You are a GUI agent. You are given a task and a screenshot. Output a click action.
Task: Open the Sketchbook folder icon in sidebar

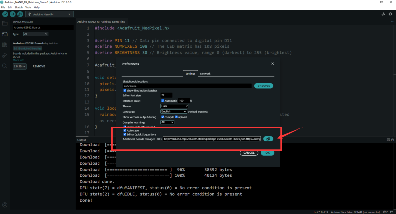click(x=5, y=23)
